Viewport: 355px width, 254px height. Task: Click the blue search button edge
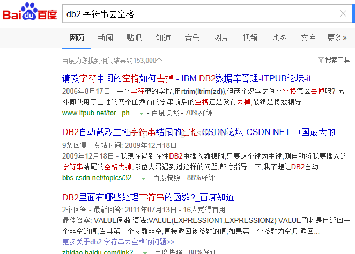(x=353, y=13)
